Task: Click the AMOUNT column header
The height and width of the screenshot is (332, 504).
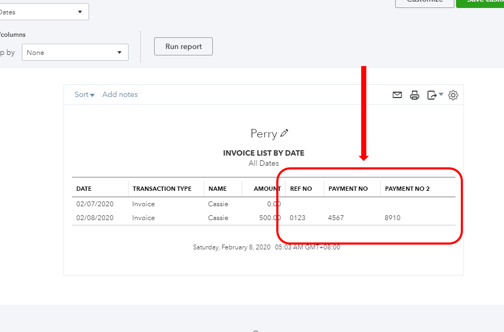Action: coord(267,189)
